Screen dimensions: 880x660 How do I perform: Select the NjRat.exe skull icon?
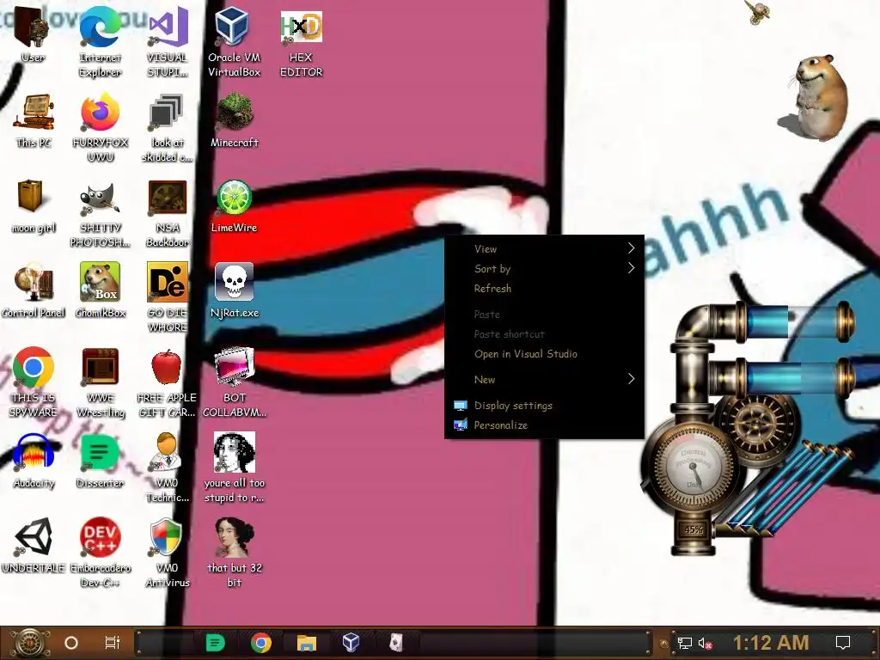[x=235, y=290]
